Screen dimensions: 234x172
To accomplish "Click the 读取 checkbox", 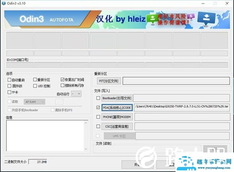I will (x=9, y=102).
